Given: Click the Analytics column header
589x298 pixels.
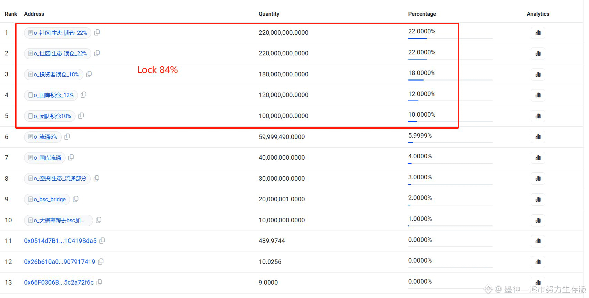Looking at the screenshot, I should [538, 14].
